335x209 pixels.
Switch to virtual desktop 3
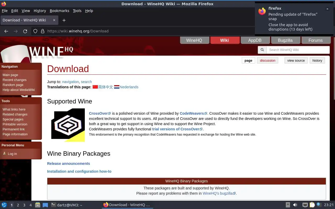coord(24,205)
